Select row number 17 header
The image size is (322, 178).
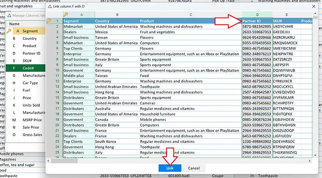point(57,108)
